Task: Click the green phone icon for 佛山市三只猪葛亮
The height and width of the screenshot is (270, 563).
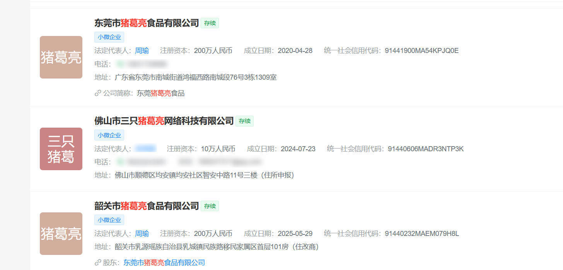Action: (x=120, y=162)
